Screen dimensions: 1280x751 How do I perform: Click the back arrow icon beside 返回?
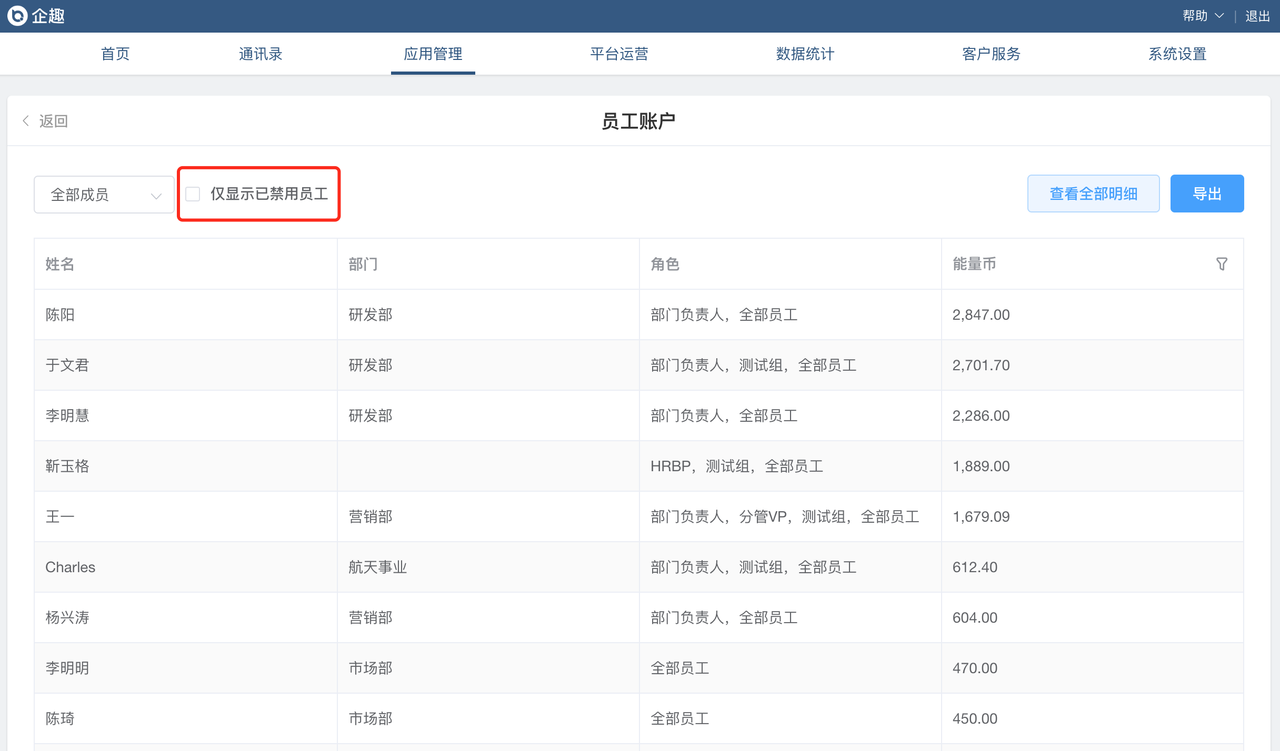click(26, 121)
